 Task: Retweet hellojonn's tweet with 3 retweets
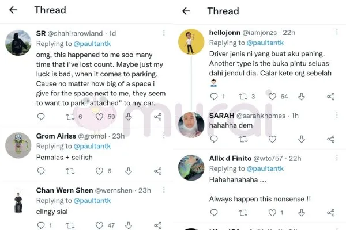243,97
